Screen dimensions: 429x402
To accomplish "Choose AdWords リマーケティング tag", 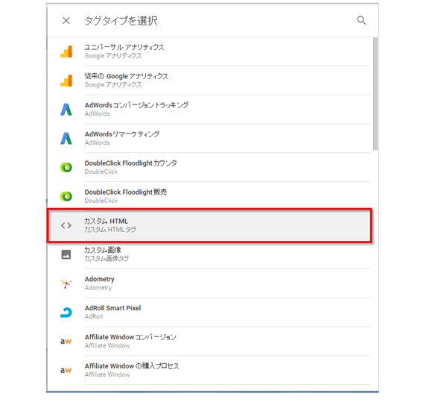I will 210,139.
